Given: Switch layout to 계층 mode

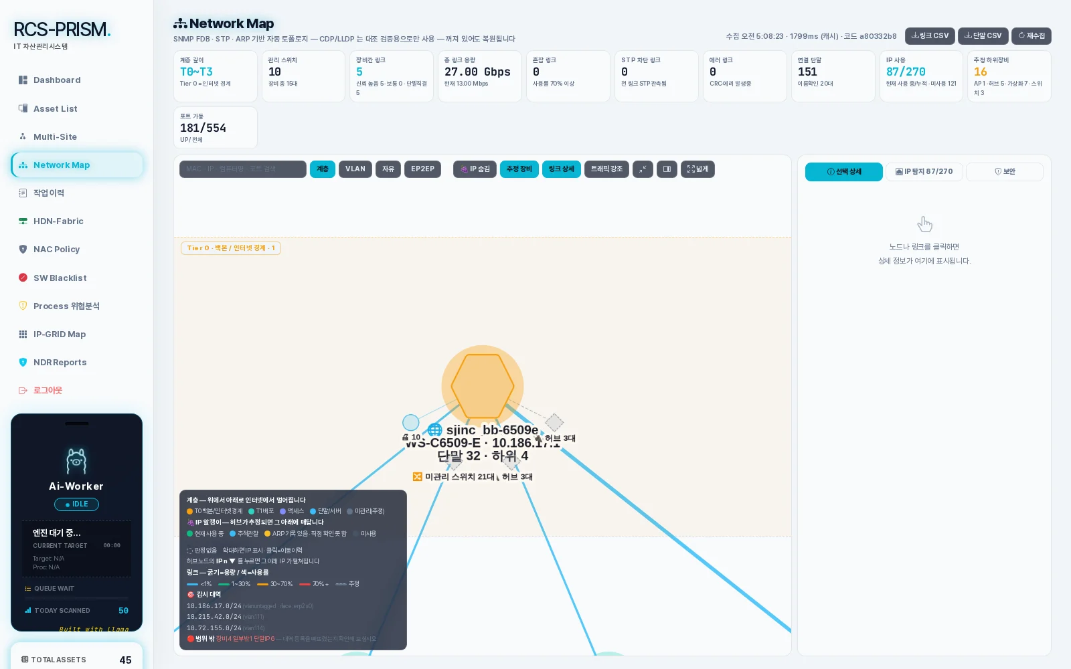Looking at the screenshot, I should (323, 169).
